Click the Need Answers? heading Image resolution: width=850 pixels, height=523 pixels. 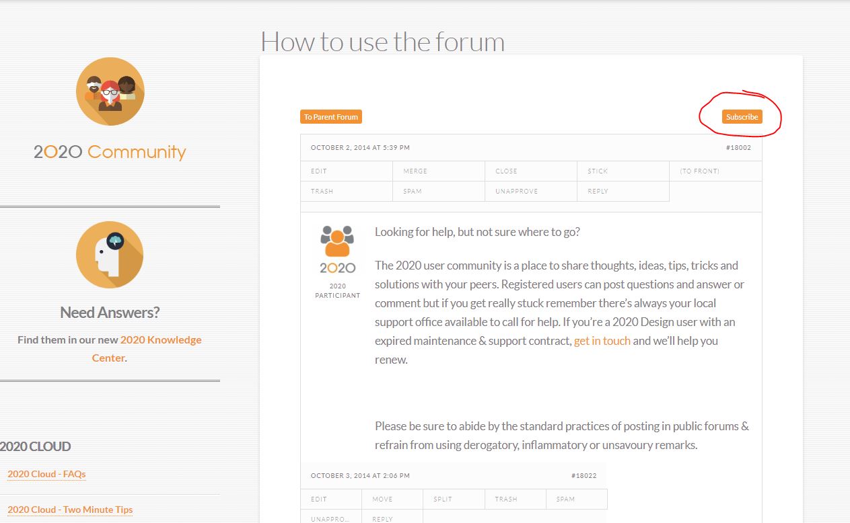(x=110, y=313)
